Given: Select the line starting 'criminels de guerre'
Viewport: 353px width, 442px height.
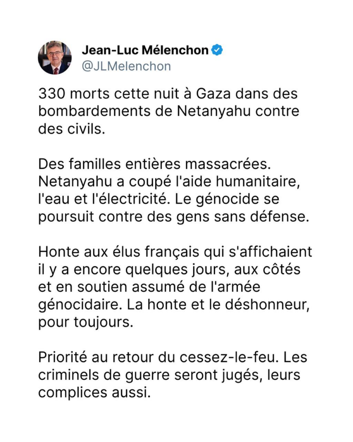Looking at the screenshot, I should point(169,375).
